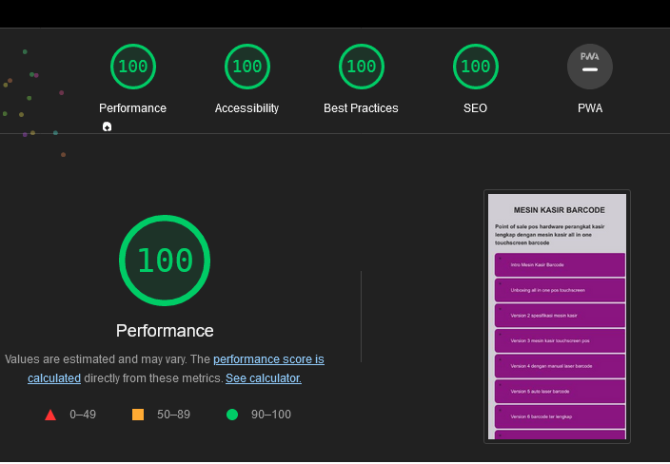The width and height of the screenshot is (670, 464).
Task: Click the orange square 50–89 legend icon
Action: coord(138,415)
